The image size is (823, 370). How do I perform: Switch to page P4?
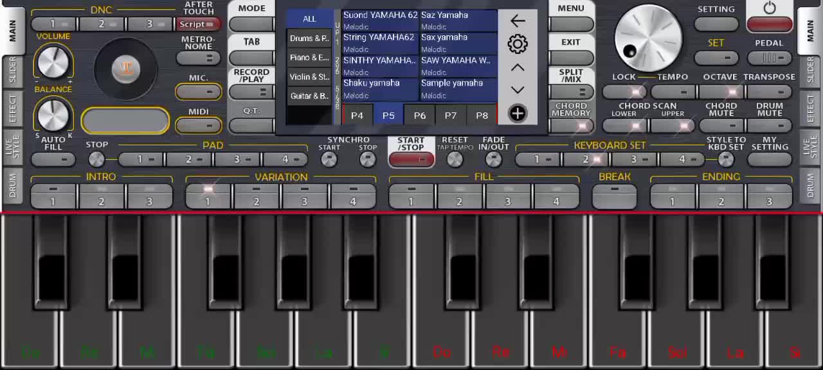tap(357, 116)
